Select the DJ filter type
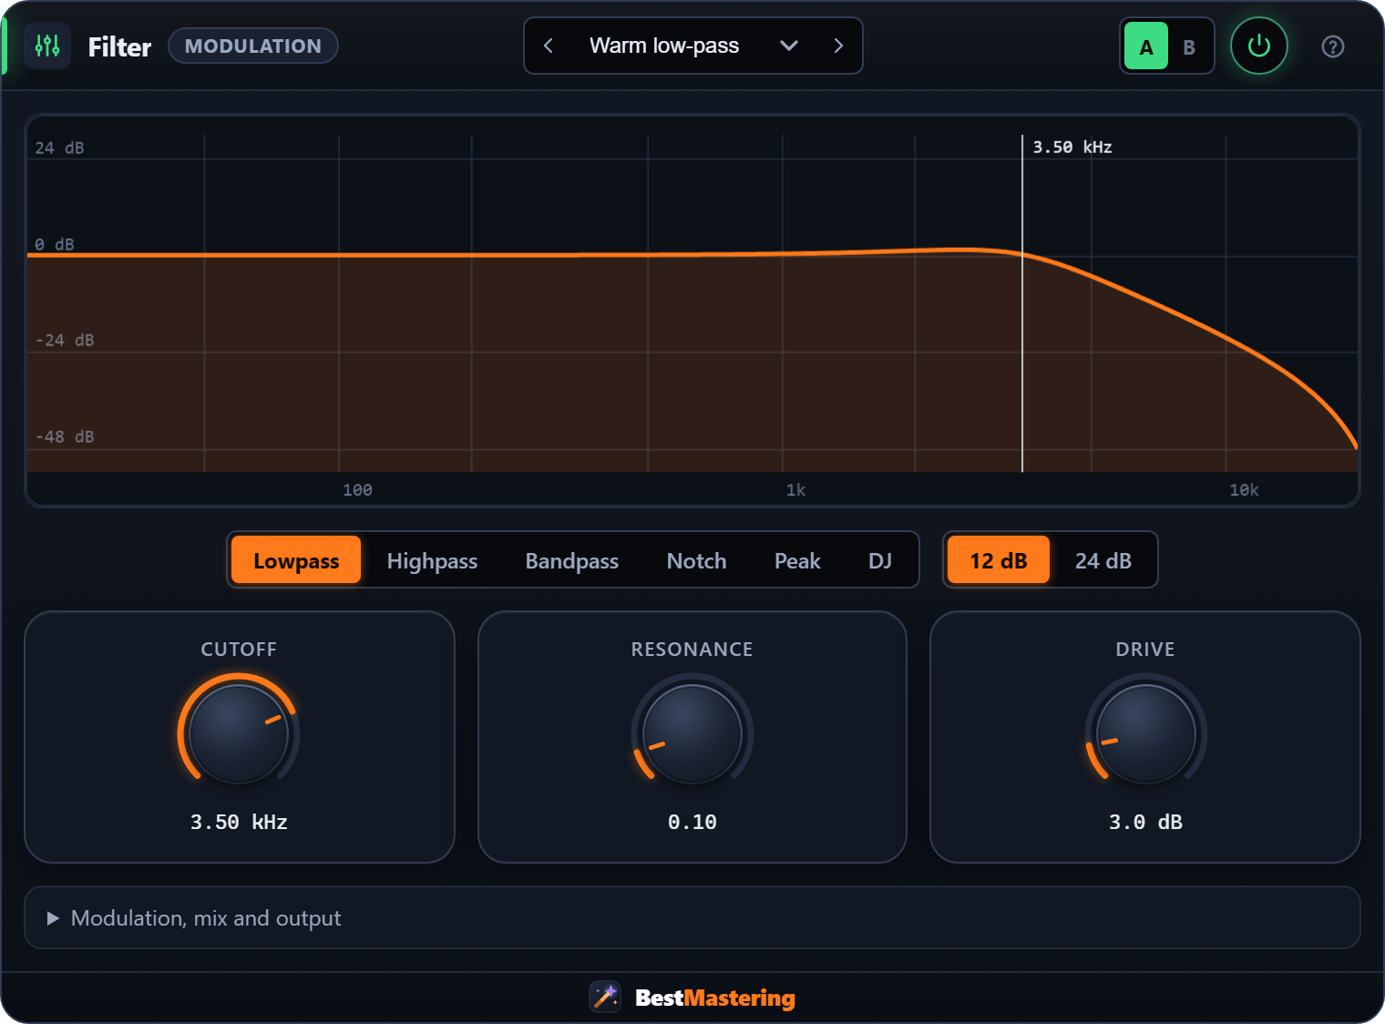 (x=880, y=560)
